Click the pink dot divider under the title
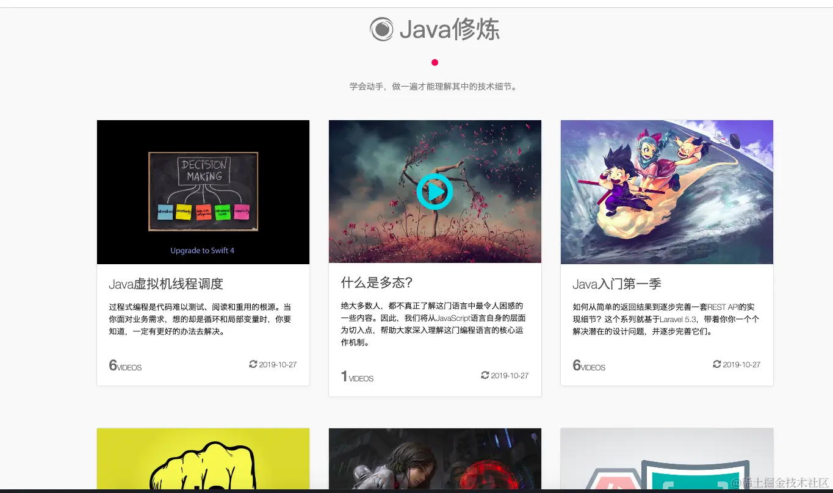Image resolution: width=833 pixels, height=493 pixels. click(435, 62)
